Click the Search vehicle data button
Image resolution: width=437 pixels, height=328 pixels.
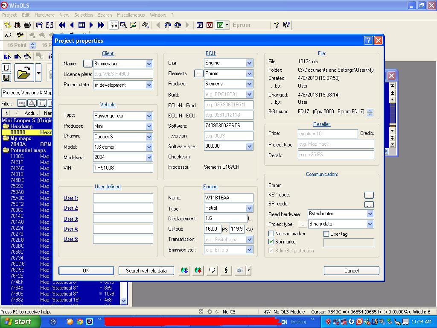(x=146, y=270)
